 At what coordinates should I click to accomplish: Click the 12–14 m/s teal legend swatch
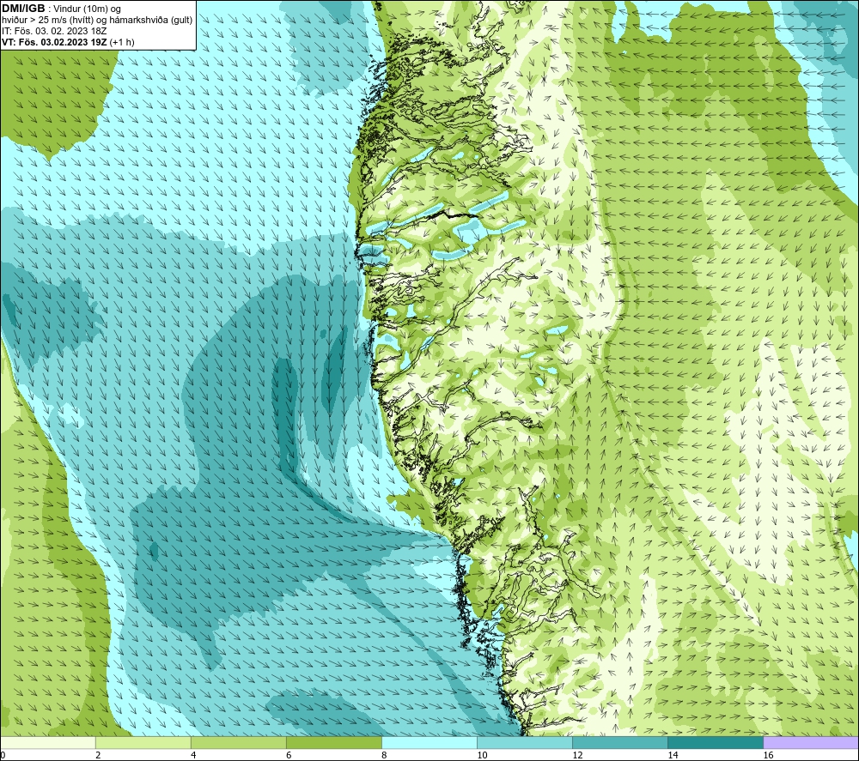(619, 743)
